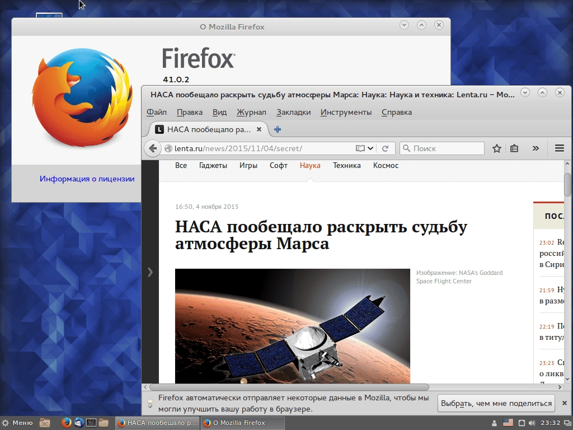Launch the terminal from taskbar

pyautogui.click(x=91, y=423)
